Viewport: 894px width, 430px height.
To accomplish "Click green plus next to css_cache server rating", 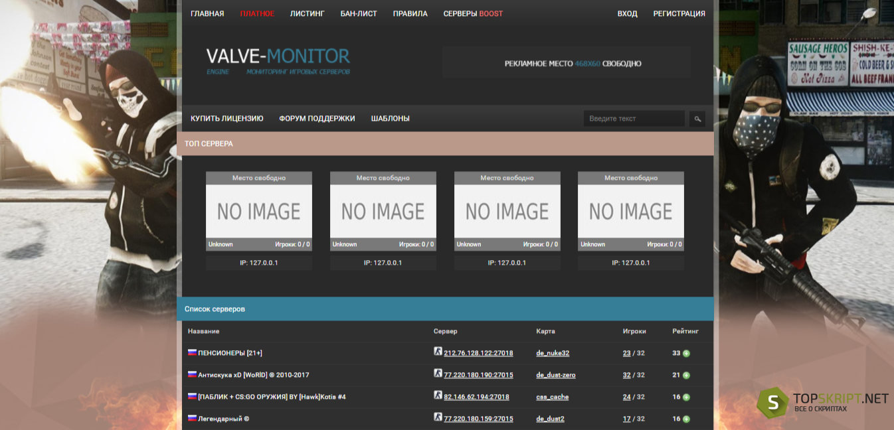I will pos(686,397).
